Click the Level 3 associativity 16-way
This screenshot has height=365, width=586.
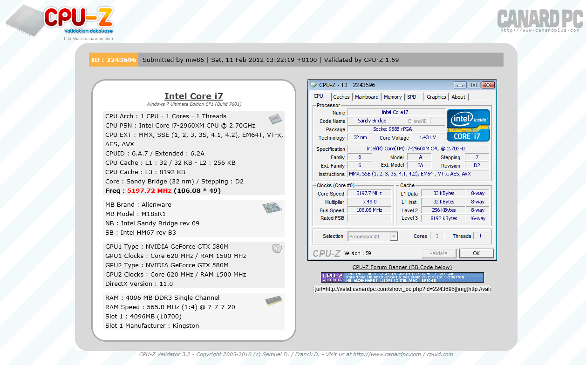tap(477, 218)
